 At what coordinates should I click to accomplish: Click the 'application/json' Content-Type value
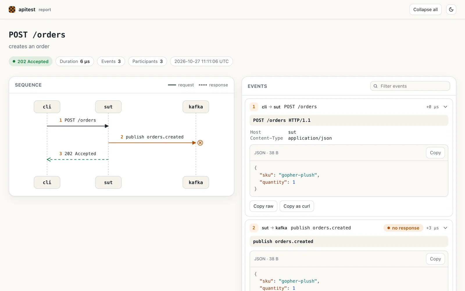pos(310,138)
